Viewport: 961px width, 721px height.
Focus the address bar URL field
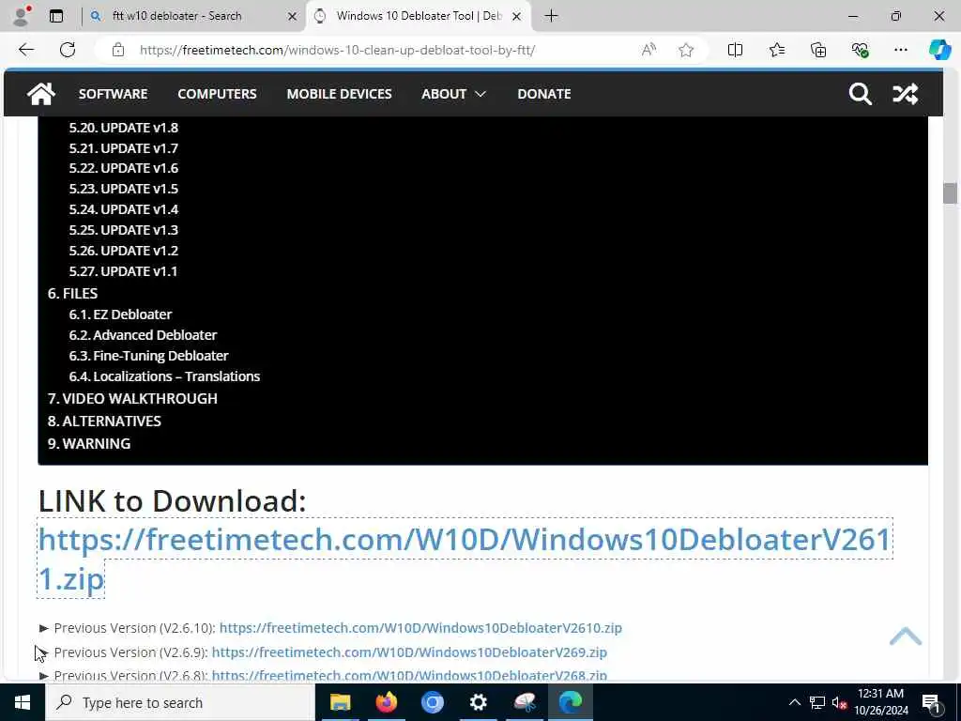(x=337, y=50)
